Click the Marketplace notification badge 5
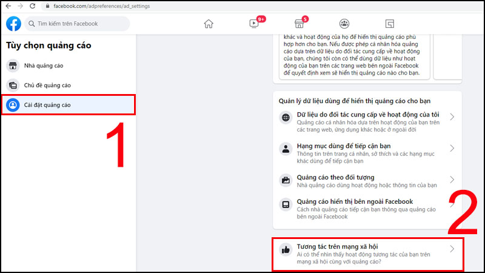This screenshot has width=485, height=273. tap(305, 19)
